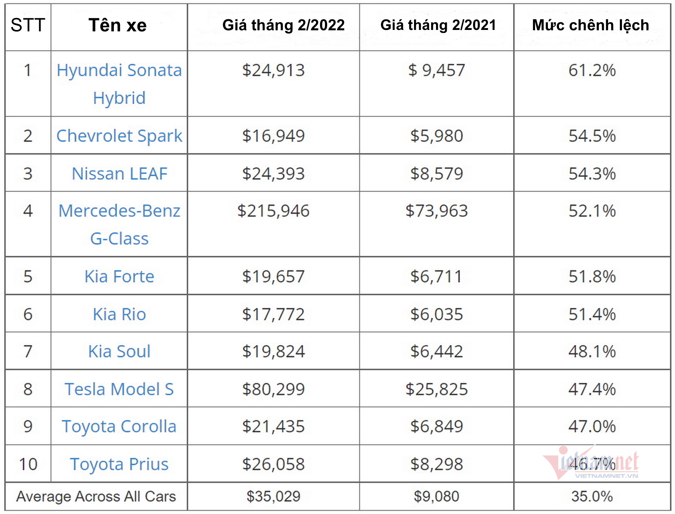The height and width of the screenshot is (514, 675).
Task: Click the 'Giá tháng 2/2022' column header
Action: [x=283, y=25]
